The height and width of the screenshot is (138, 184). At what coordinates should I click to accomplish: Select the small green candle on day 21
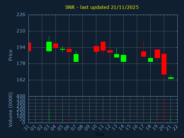(171, 78)
